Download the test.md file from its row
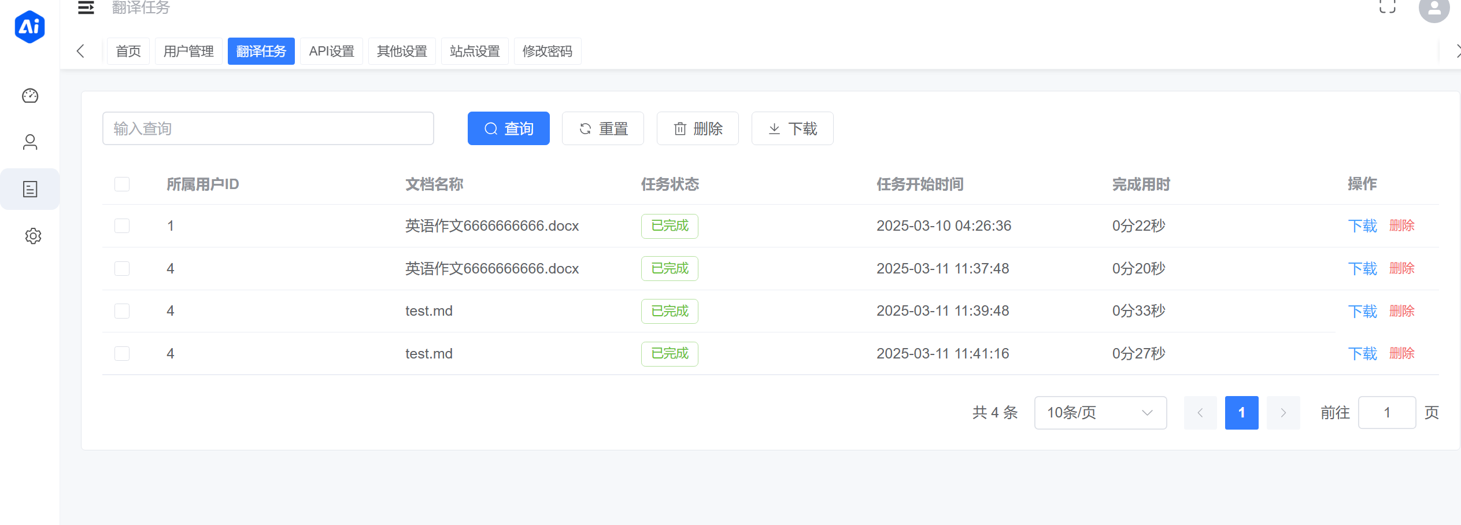Viewport: 1461px width, 525px height. click(x=1363, y=310)
